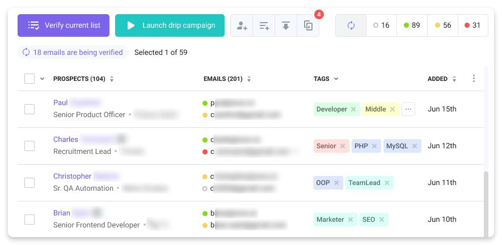502x245 pixels.
Task: Open the column options kebab menu
Action: 474,79
